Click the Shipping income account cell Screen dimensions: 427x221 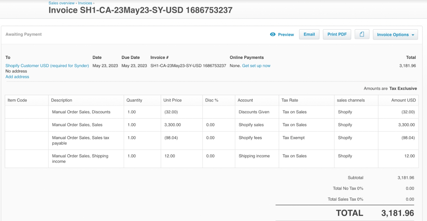click(254, 156)
